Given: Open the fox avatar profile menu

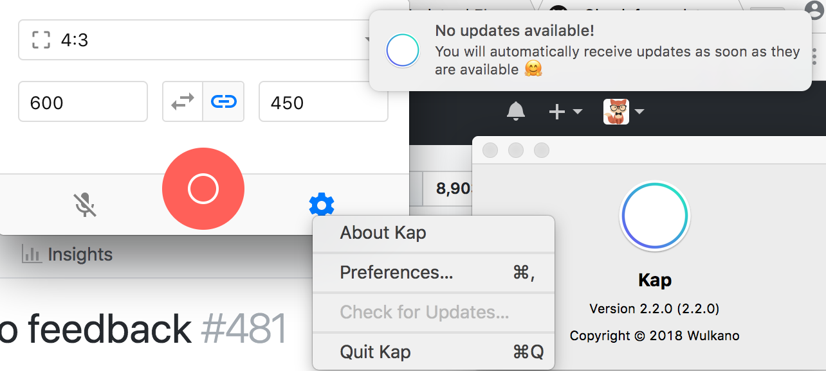Looking at the screenshot, I should click(x=623, y=112).
